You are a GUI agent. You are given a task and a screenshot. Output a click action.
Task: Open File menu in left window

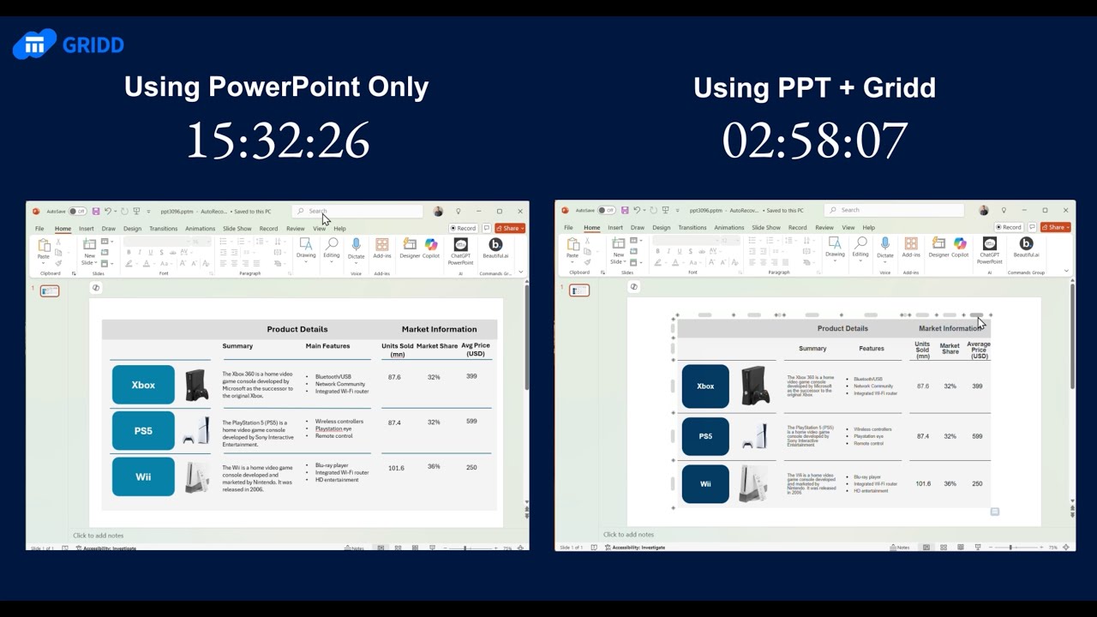click(39, 229)
